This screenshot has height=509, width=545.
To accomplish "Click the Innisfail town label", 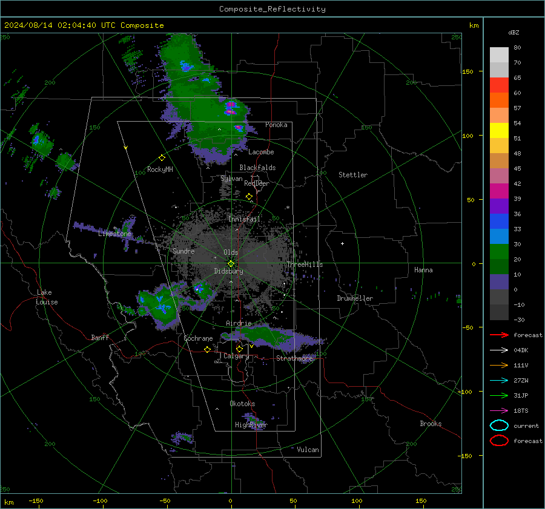I will click(245, 219).
